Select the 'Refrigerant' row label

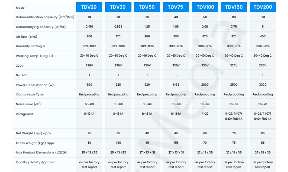25,114
